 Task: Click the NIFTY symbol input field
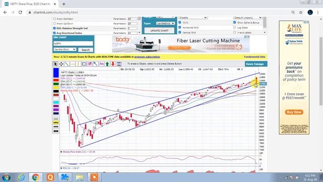point(73,43)
